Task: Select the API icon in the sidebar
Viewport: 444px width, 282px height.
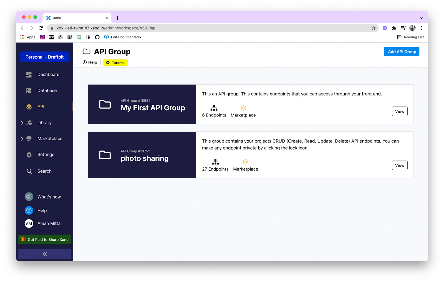Action: coord(29,106)
